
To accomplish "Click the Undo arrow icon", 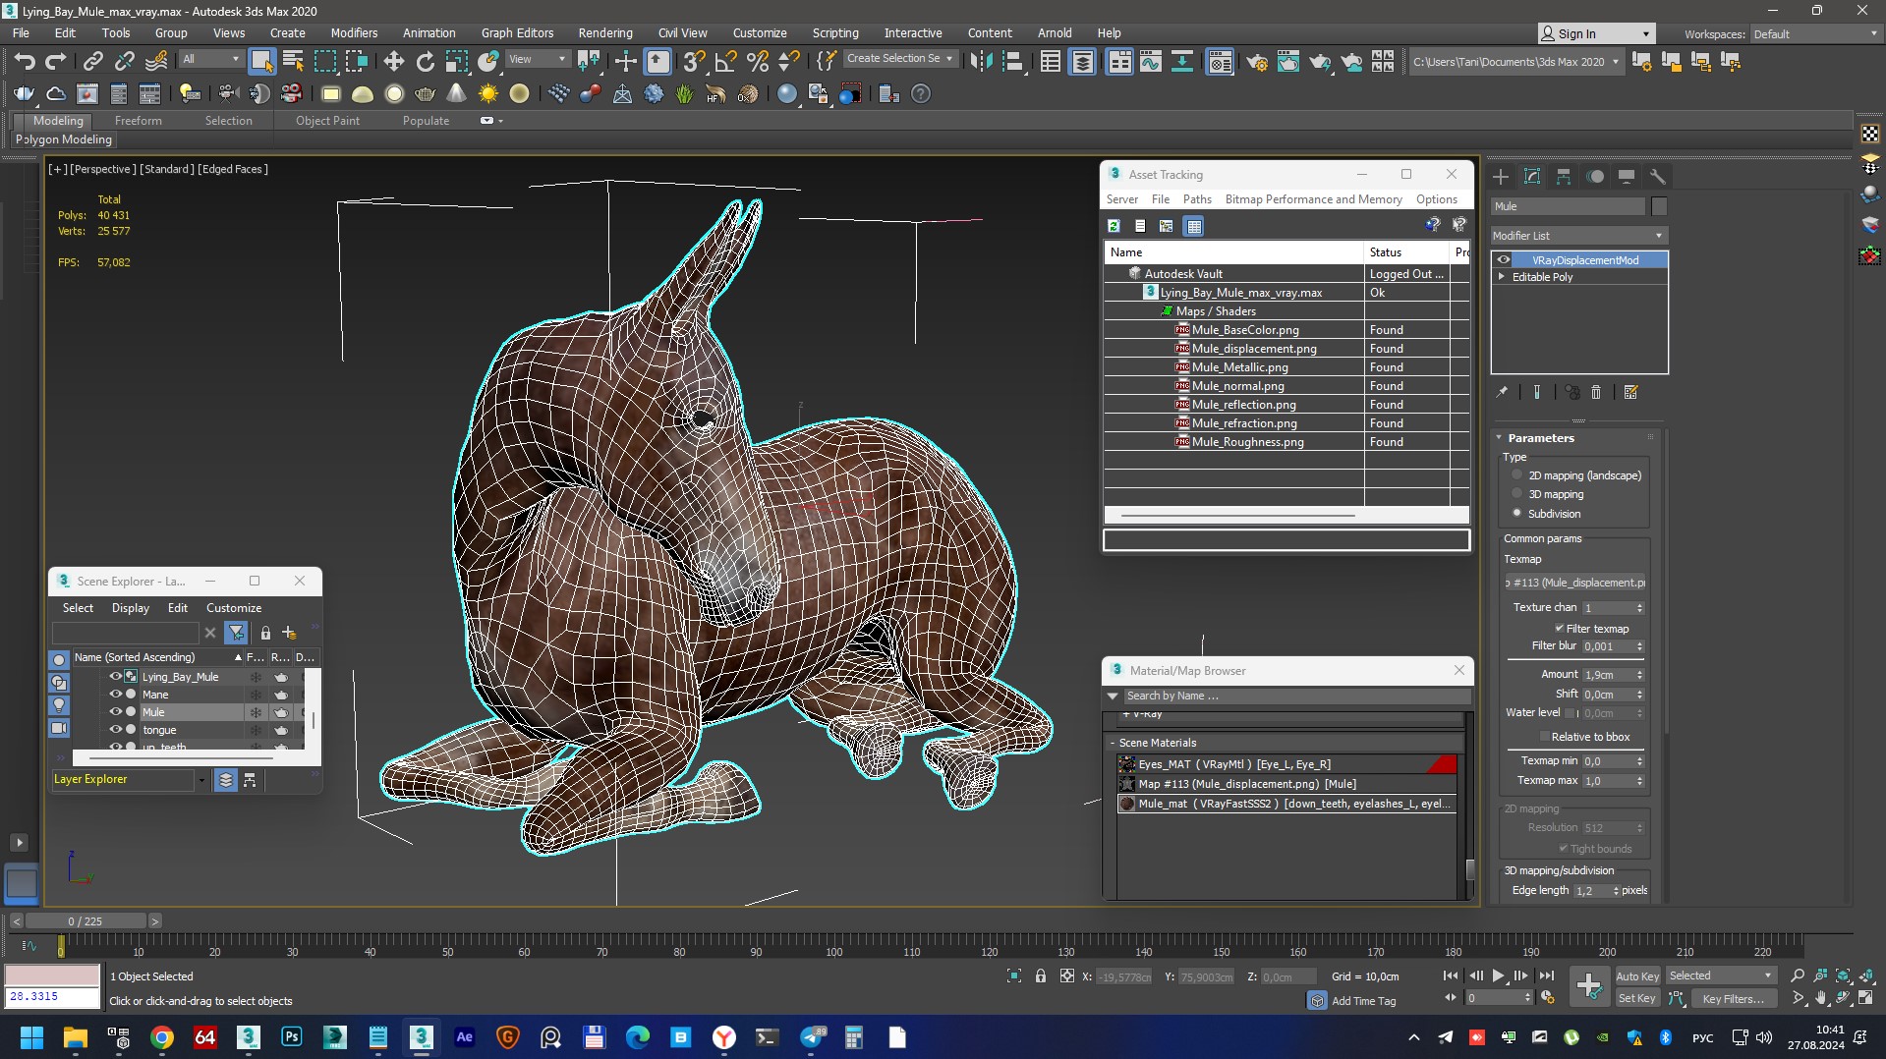I will click(x=24, y=61).
